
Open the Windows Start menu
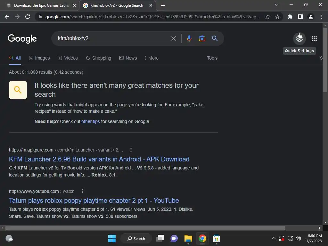(x=112, y=238)
